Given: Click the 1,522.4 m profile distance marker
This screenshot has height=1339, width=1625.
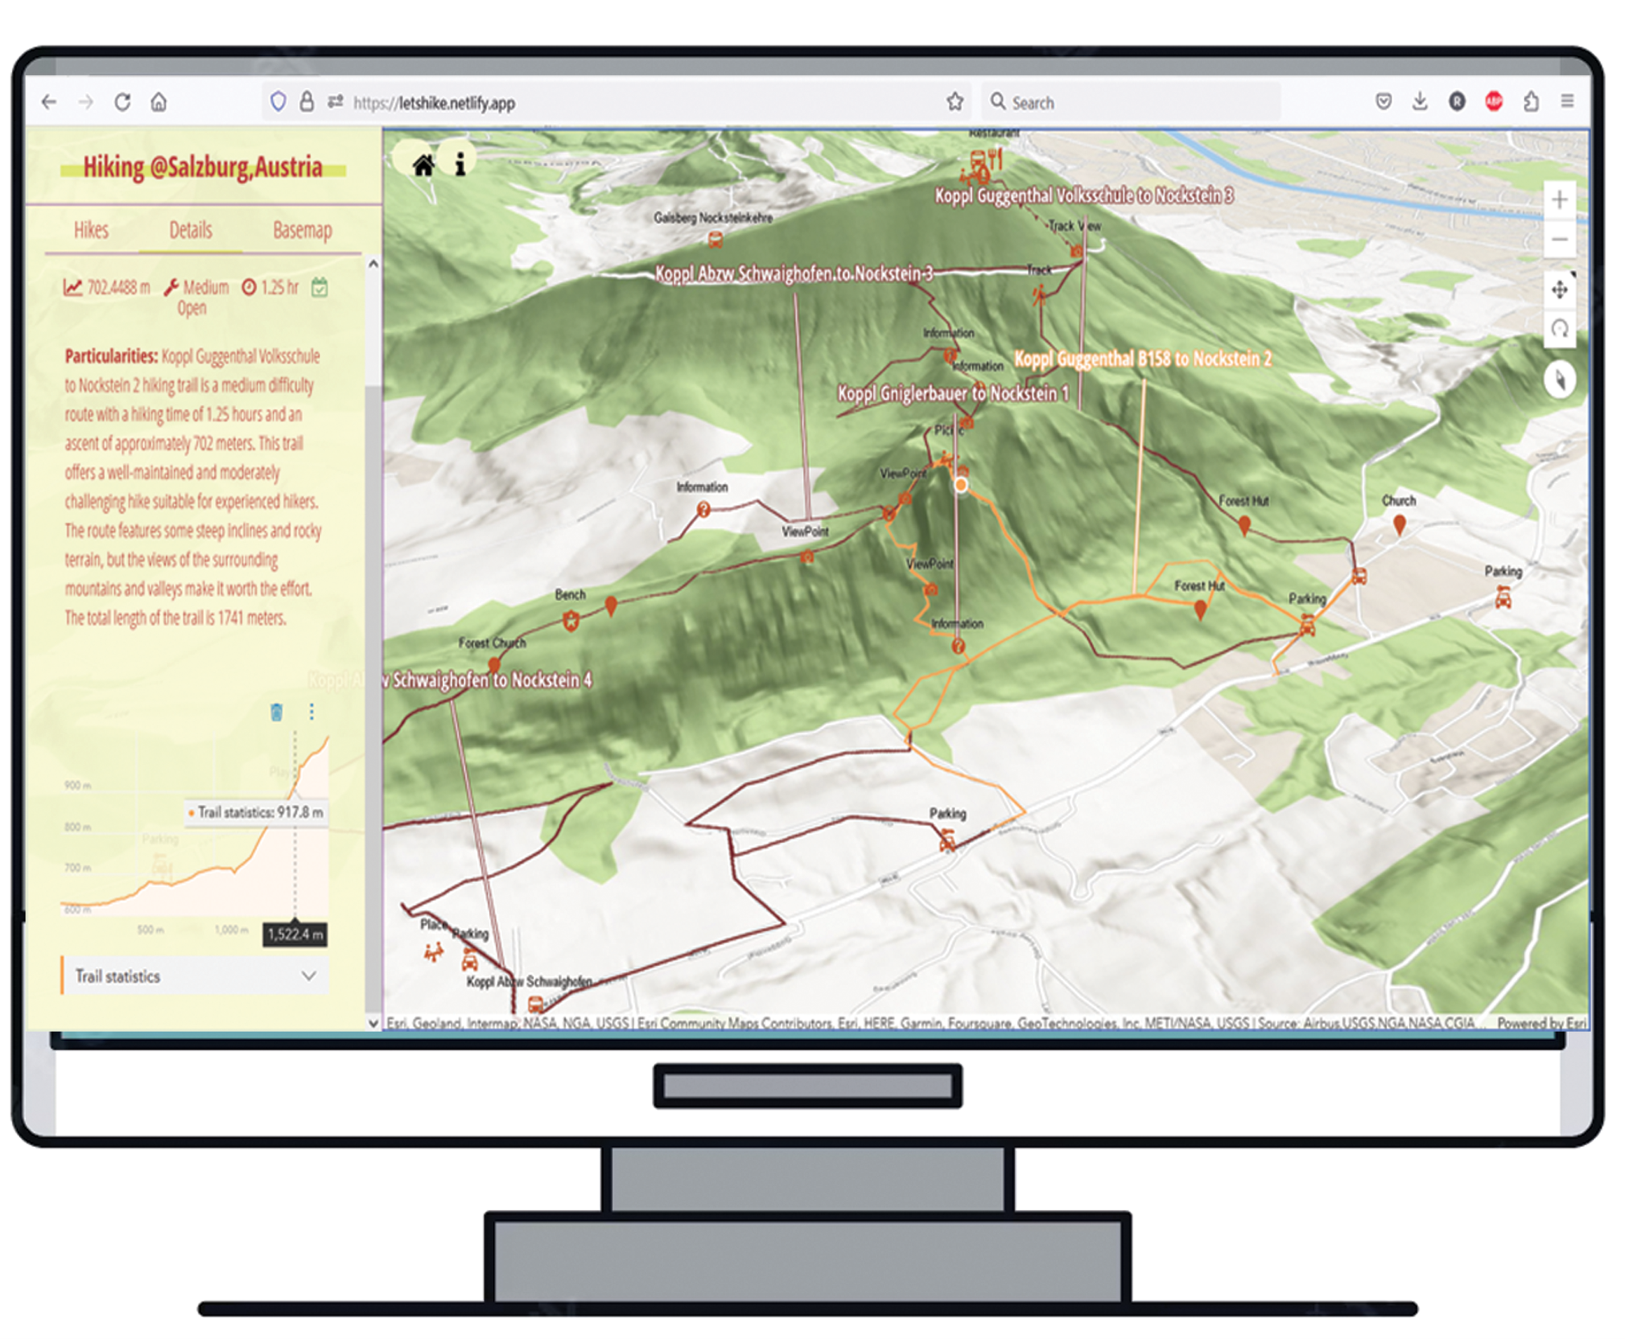Looking at the screenshot, I should [295, 934].
